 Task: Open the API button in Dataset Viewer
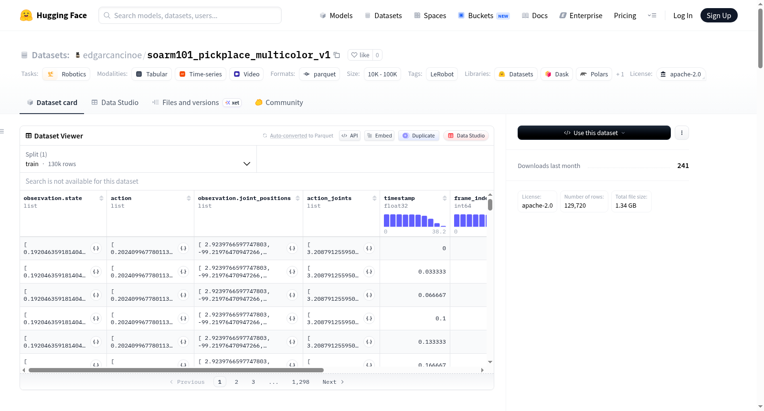(x=350, y=136)
